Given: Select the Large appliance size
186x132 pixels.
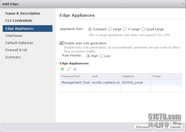Looking at the screenshot, I should [110, 29].
